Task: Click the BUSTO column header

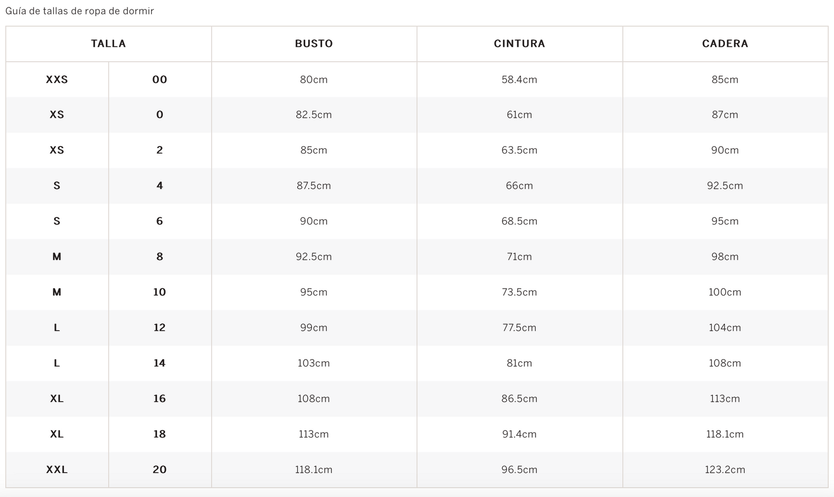Action: pos(314,44)
